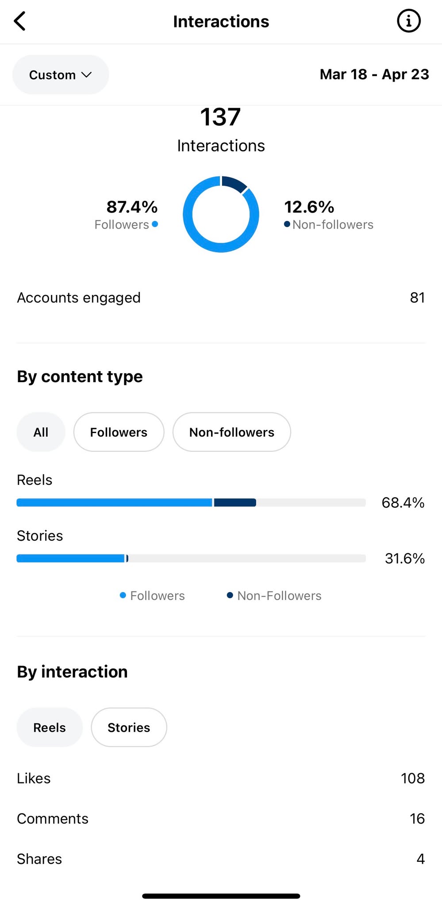Switch to the Stories interaction tab

[x=129, y=728]
